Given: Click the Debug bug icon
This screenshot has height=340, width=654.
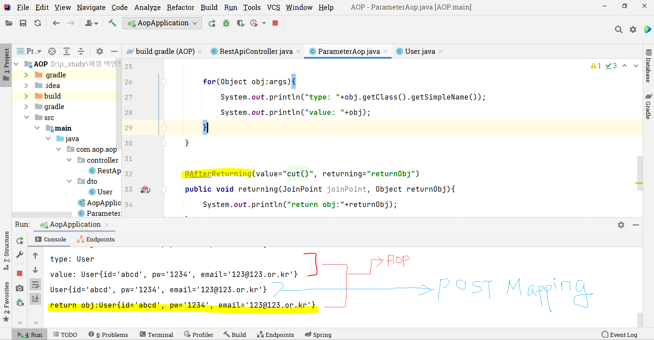Looking at the screenshot, I should [226, 23].
